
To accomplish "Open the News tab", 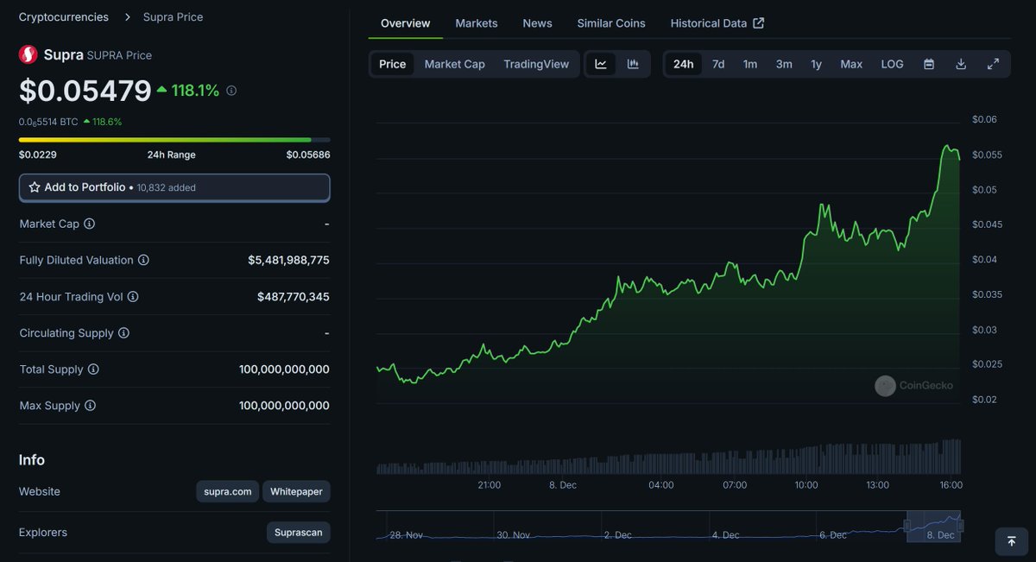I will [x=537, y=23].
